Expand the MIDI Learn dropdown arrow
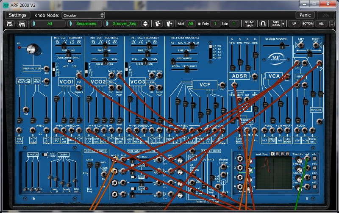The width and height of the screenshot is (339, 213). tap(283, 24)
